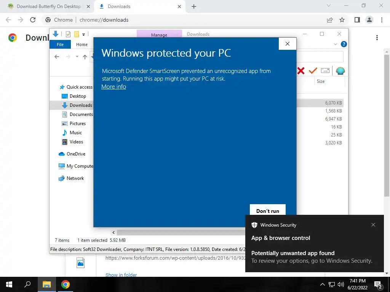The image size is (390, 292).
Task: Select the file row sized 6,070 KB
Action: tap(320, 103)
